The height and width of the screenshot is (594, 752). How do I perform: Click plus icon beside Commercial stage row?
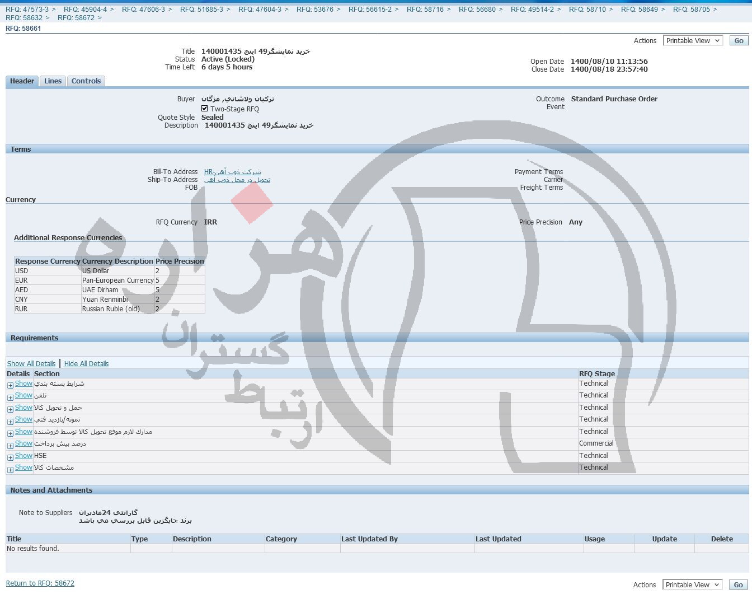(10, 446)
